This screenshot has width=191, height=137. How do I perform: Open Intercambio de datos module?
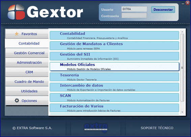pyautogui.click(x=114, y=87)
